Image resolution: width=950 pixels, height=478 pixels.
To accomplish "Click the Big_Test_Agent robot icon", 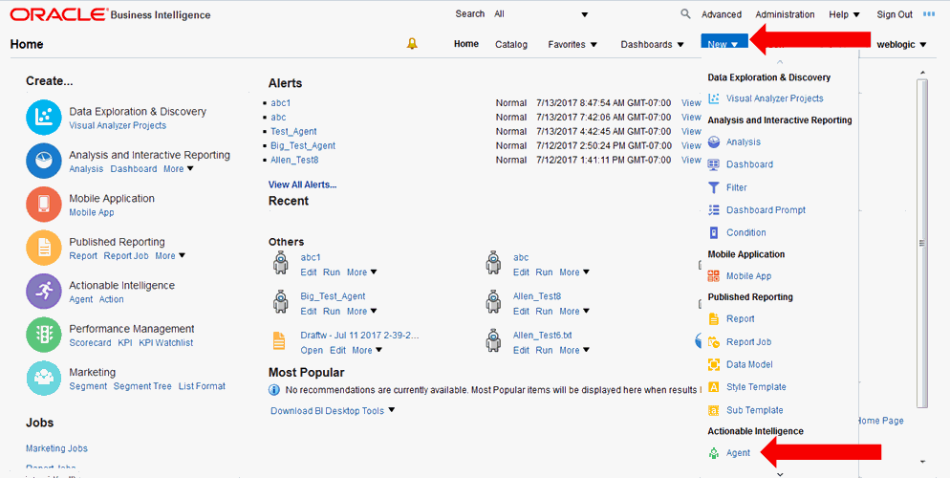I will pyautogui.click(x=281, y=302).
